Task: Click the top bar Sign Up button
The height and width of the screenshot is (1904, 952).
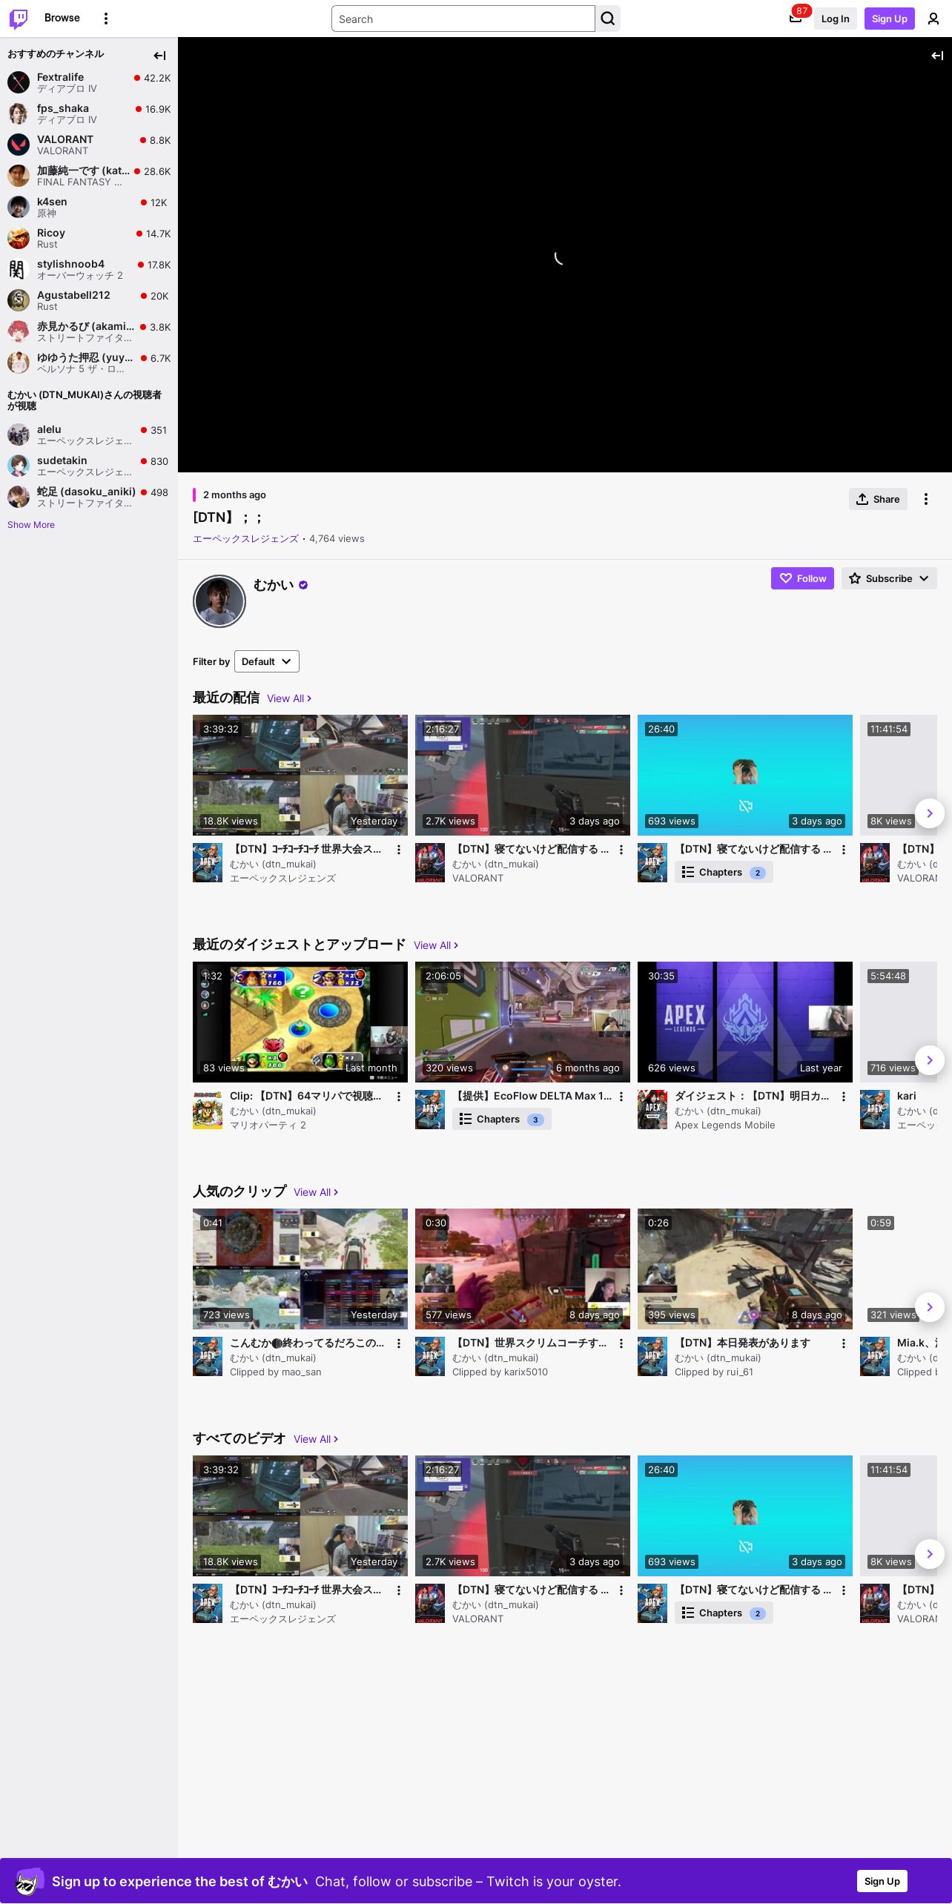Action: pos(890,19)
